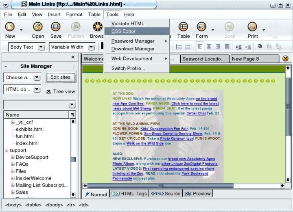
Task: Open the Insert menu
Action: click(54, 15)
